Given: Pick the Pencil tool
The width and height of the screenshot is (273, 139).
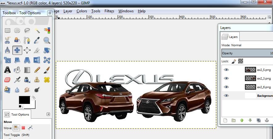Looking at the screenshot, I should point(37,70).
